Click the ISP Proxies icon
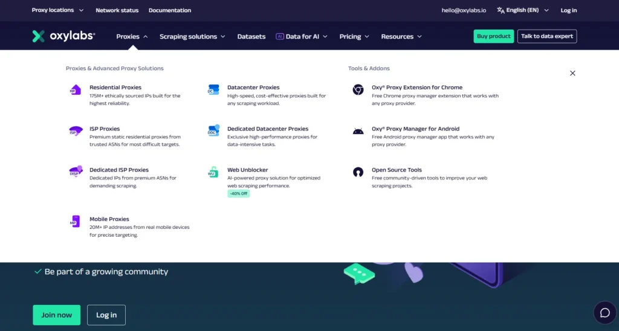The image size is (619, 331). click(76, 130)
